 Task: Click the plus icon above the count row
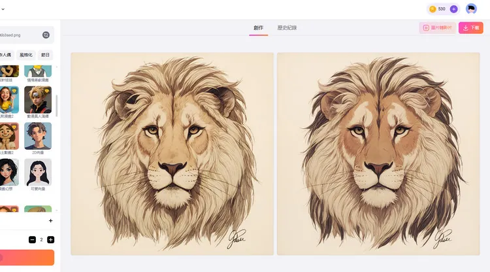pos(50,221)
